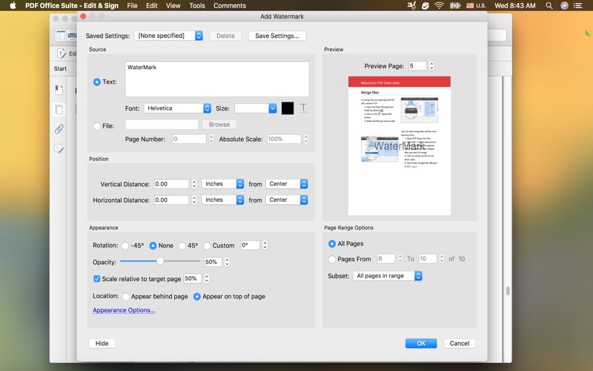The image size is (593, 371).
Task: Open Notification Center icon
Action: tap(578, 5)
